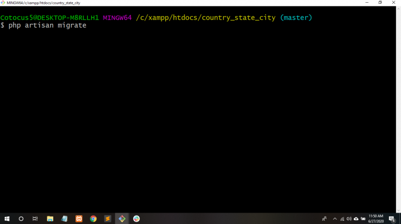This screenshot has width=401, height=224.
Task: Open Task View on the taskbar
Action: point(35,219)
